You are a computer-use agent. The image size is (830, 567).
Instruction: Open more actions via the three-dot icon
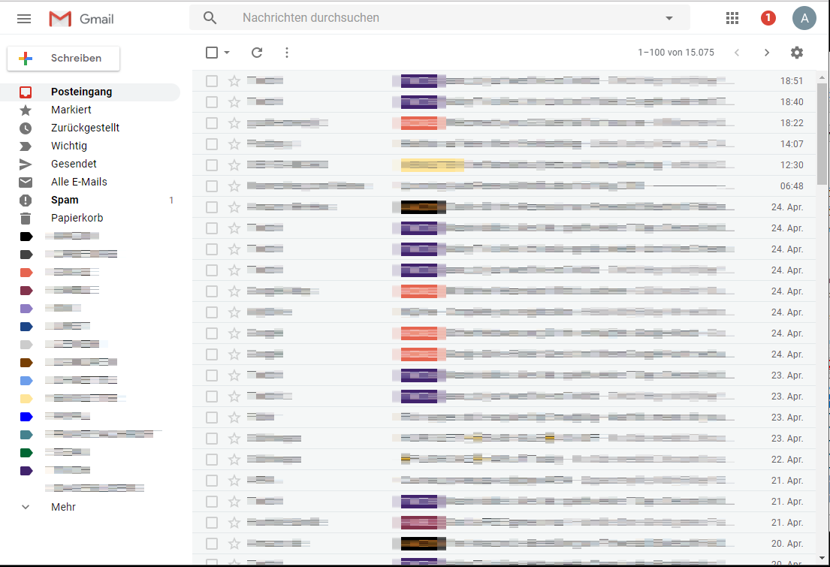tap(286, 53)
